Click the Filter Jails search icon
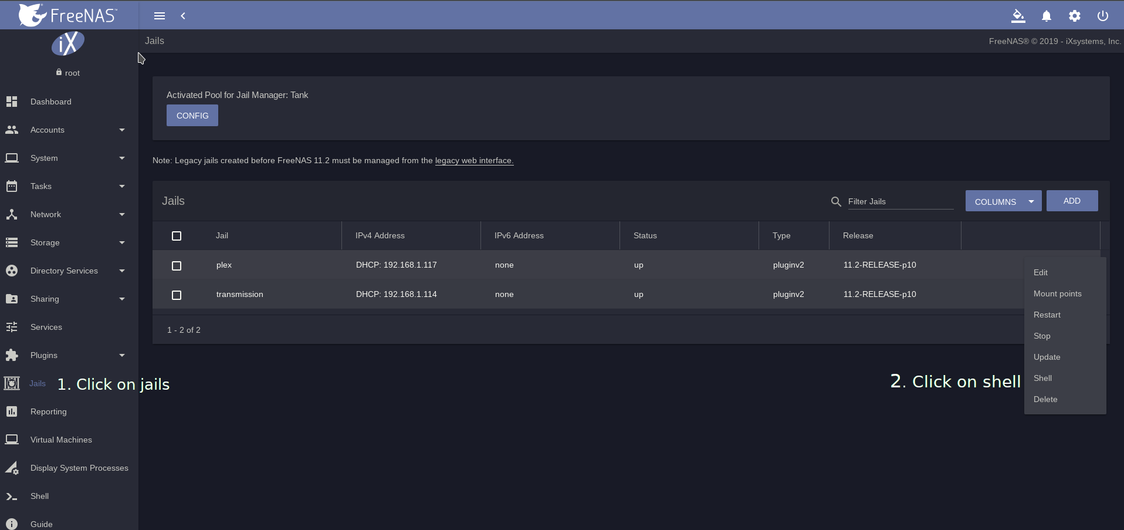Image resolution: width=1124 pixels, height=530 pixels. (x=836, y=201)
